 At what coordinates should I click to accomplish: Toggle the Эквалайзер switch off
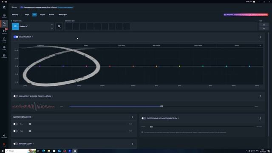click(x=16, y=37)
